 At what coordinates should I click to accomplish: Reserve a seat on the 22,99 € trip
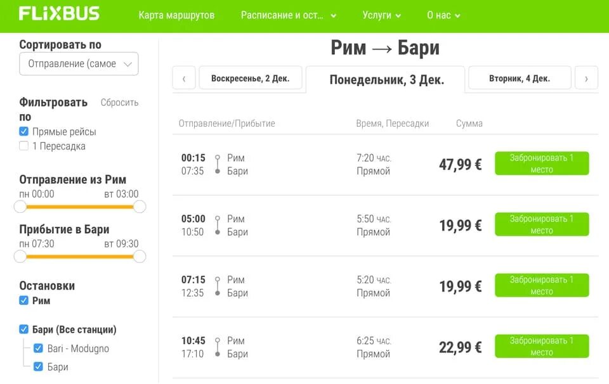click(x=542, y=346)
